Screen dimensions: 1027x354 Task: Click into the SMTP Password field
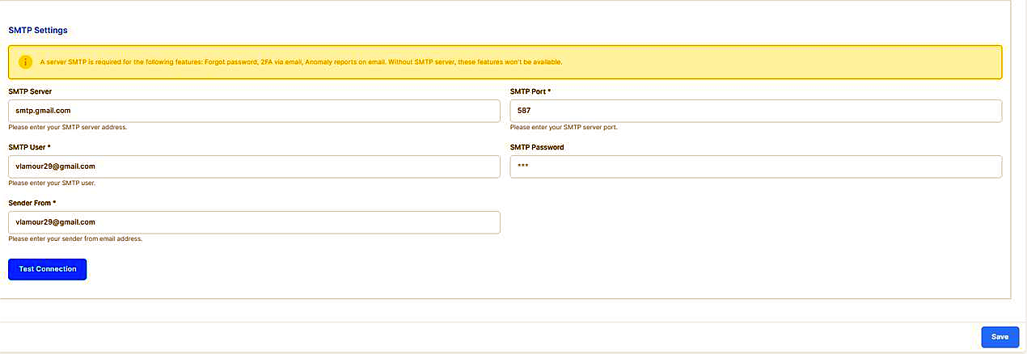(755, 166)
